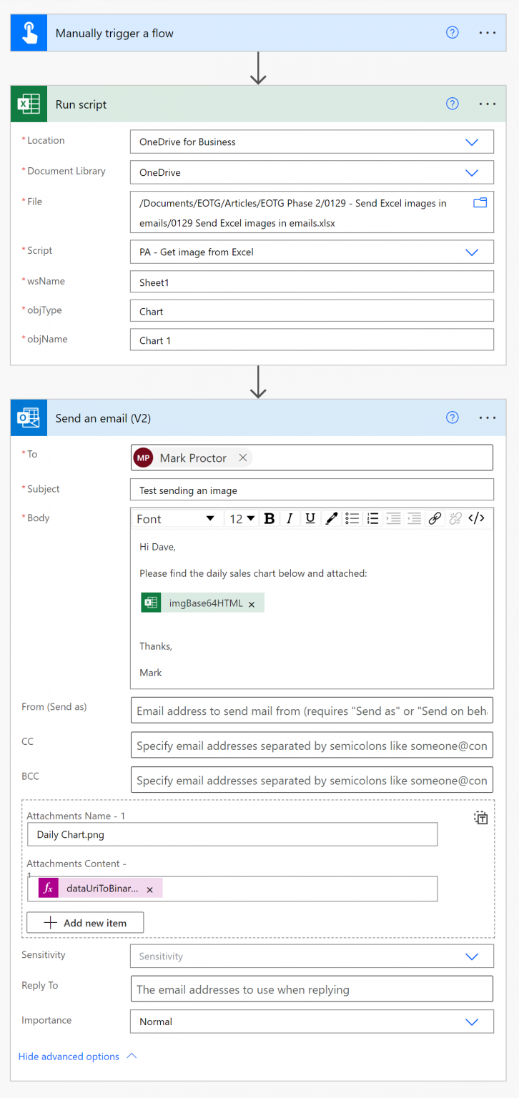Toggle bold formatting in email body

coord(270,519)
